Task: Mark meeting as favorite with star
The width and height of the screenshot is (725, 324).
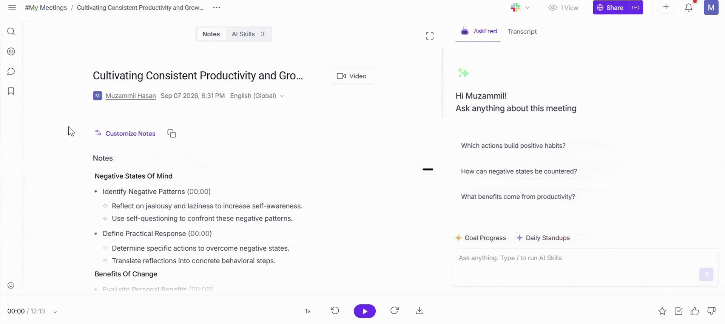Action: tap(662, 311)
